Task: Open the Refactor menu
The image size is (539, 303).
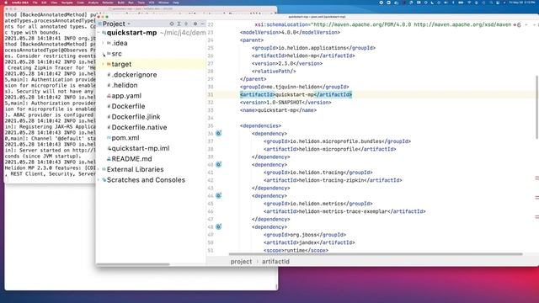Action: [x=108, y=3]
